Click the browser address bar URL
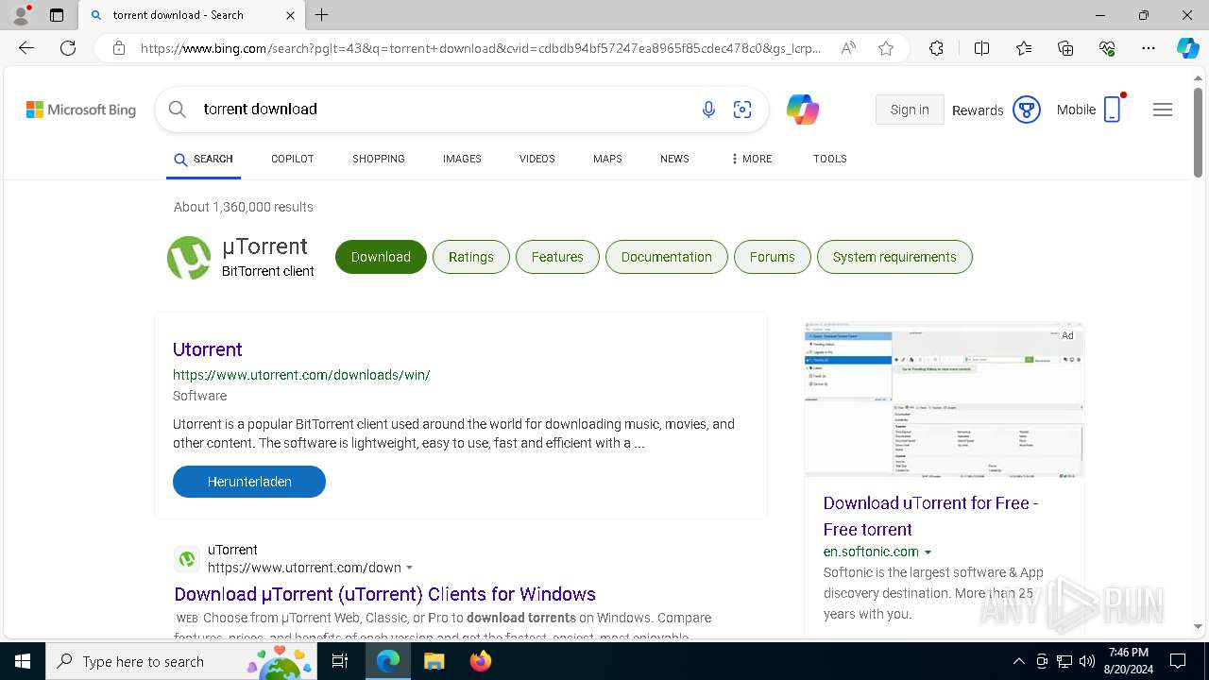Viewport: 1209px width, 680px height. tap(480, 48)
